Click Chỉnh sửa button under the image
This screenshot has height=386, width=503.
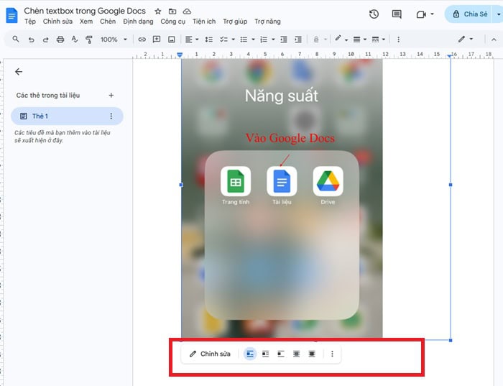[x=210, y=354]
